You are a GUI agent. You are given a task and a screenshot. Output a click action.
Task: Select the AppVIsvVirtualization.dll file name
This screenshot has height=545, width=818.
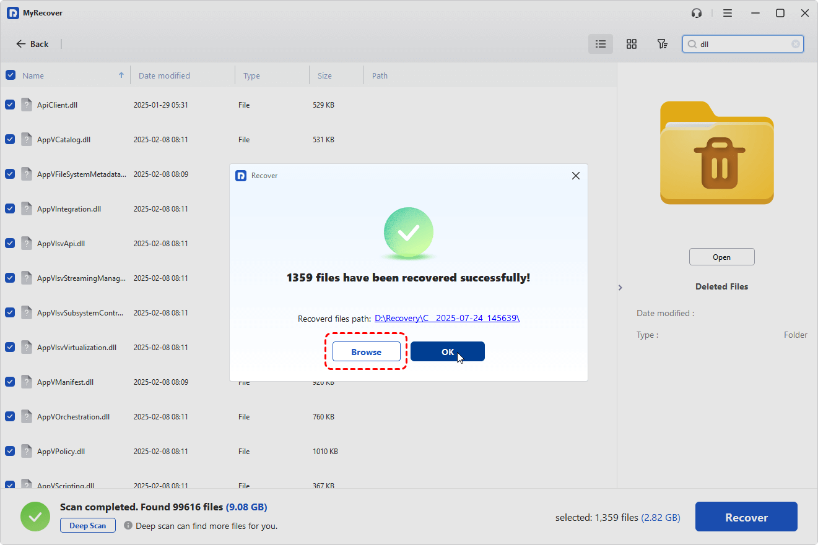point(77,347)
